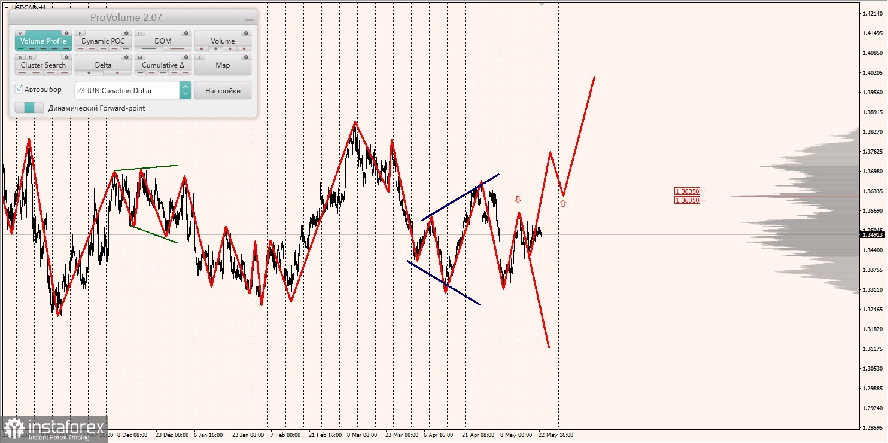
Task: Click the 1.38270 price axis label
Action: 872,132
